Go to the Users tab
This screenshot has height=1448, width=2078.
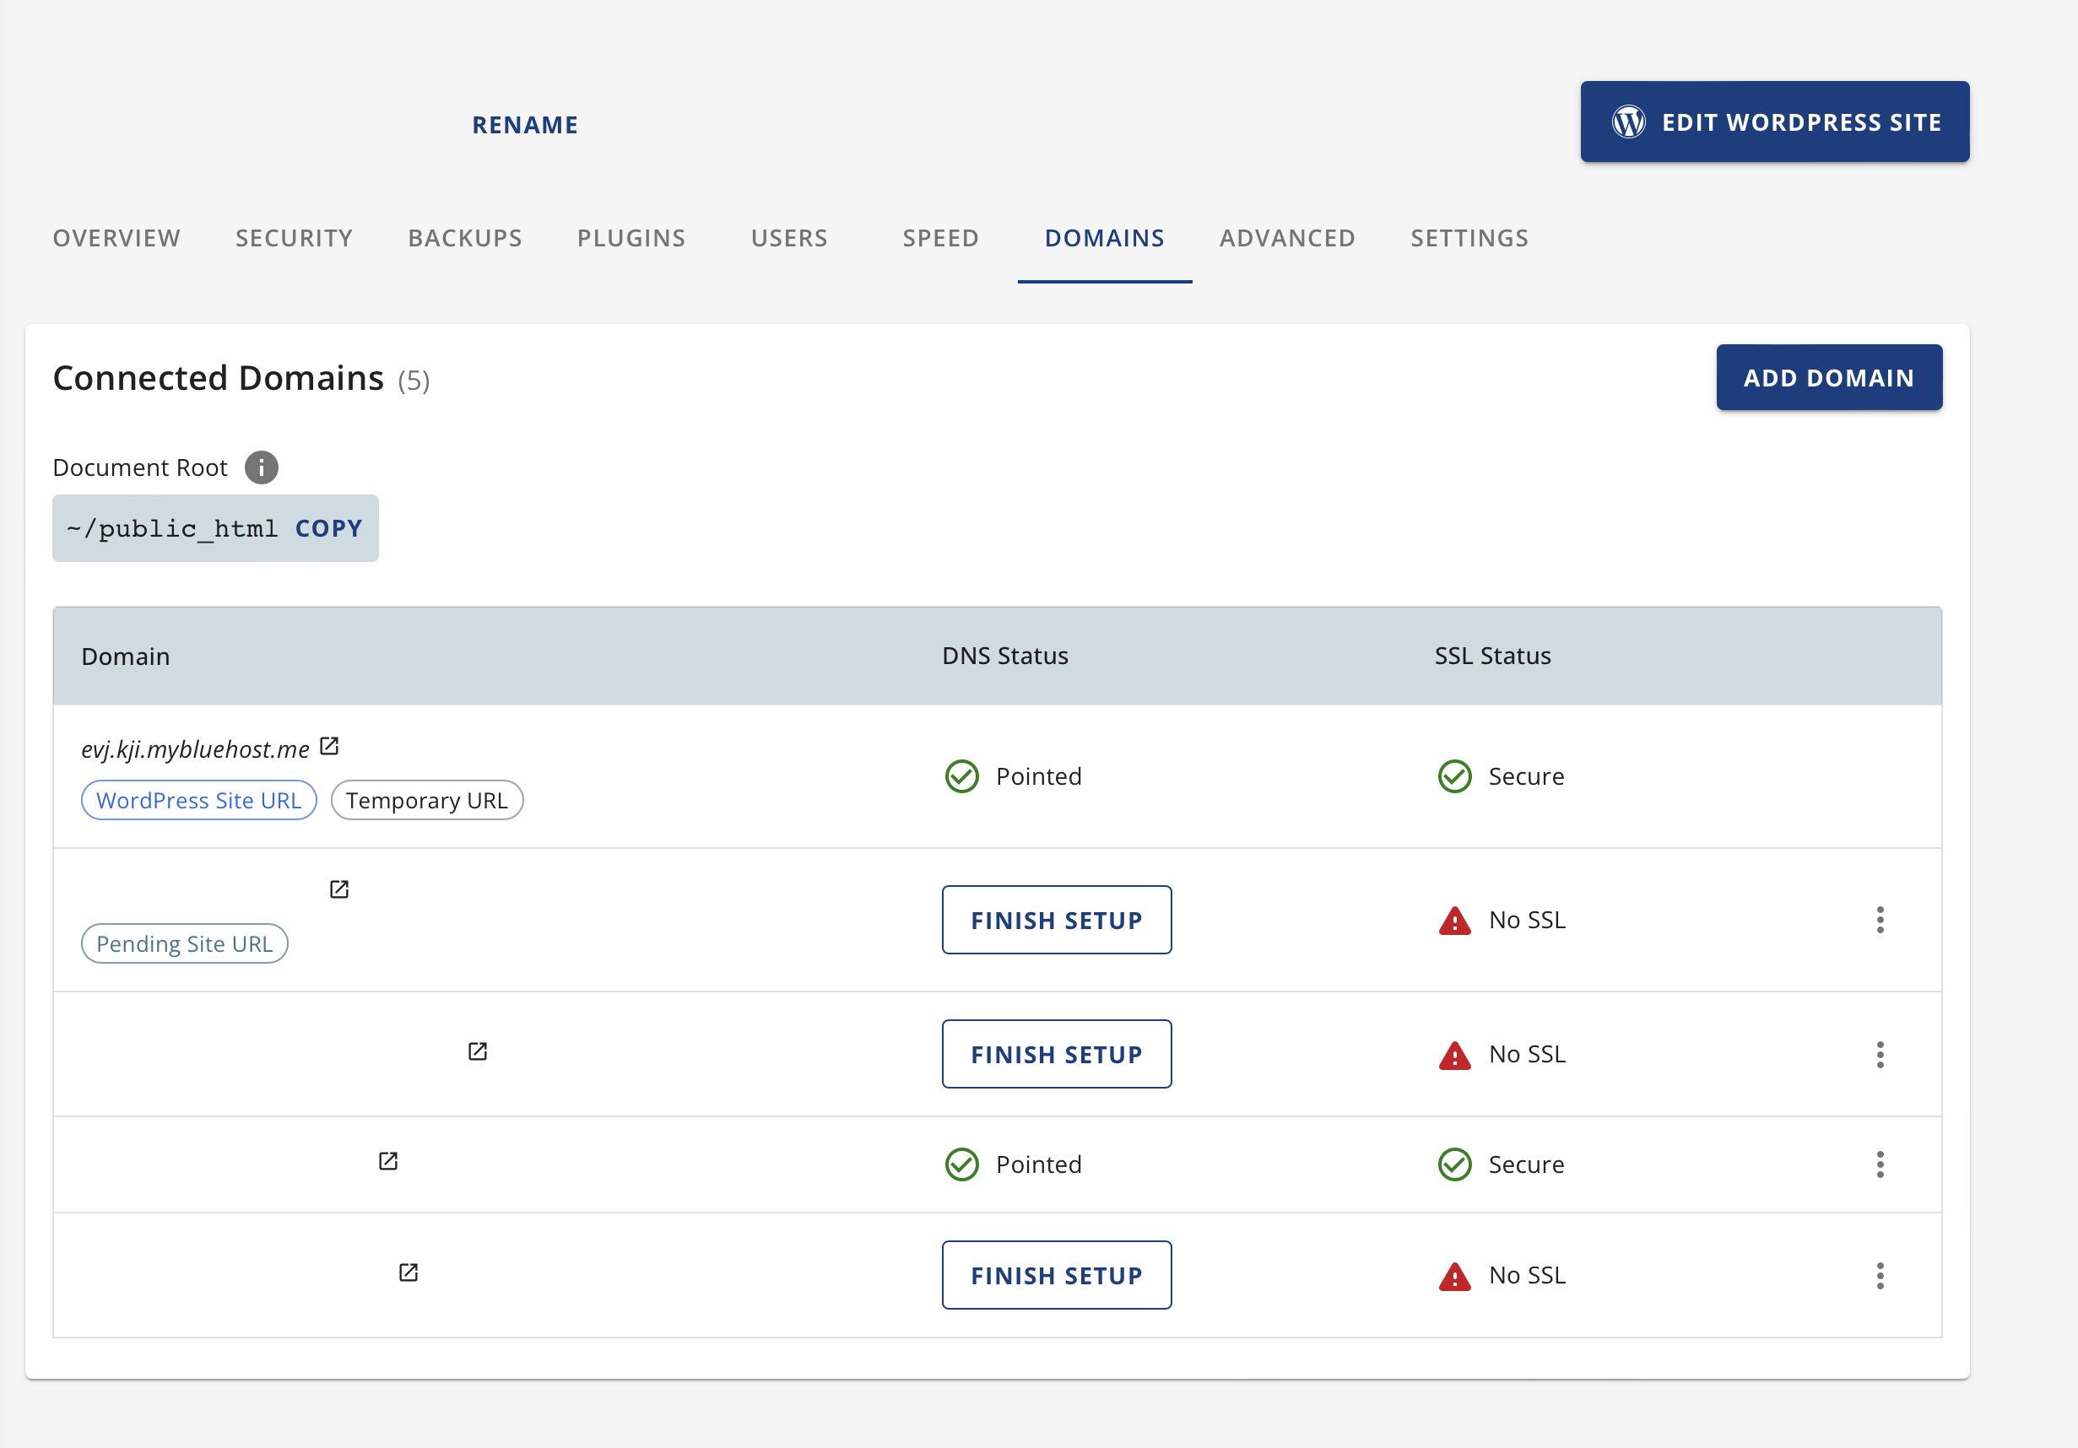point(789,238)
